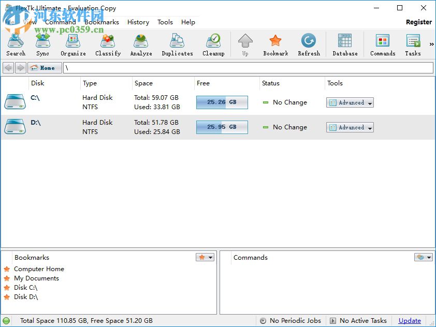The width and height of the screenshot is (436, 327).
Task: Open Advanced dropdown for D:\ disk
Action: pyautogui.click(x=350, y=127)
